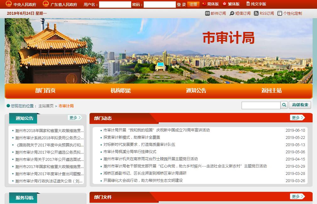317x204 pixels.
Task: Go to 返回主站 in navigation bar
Action: tap(271, 91)
